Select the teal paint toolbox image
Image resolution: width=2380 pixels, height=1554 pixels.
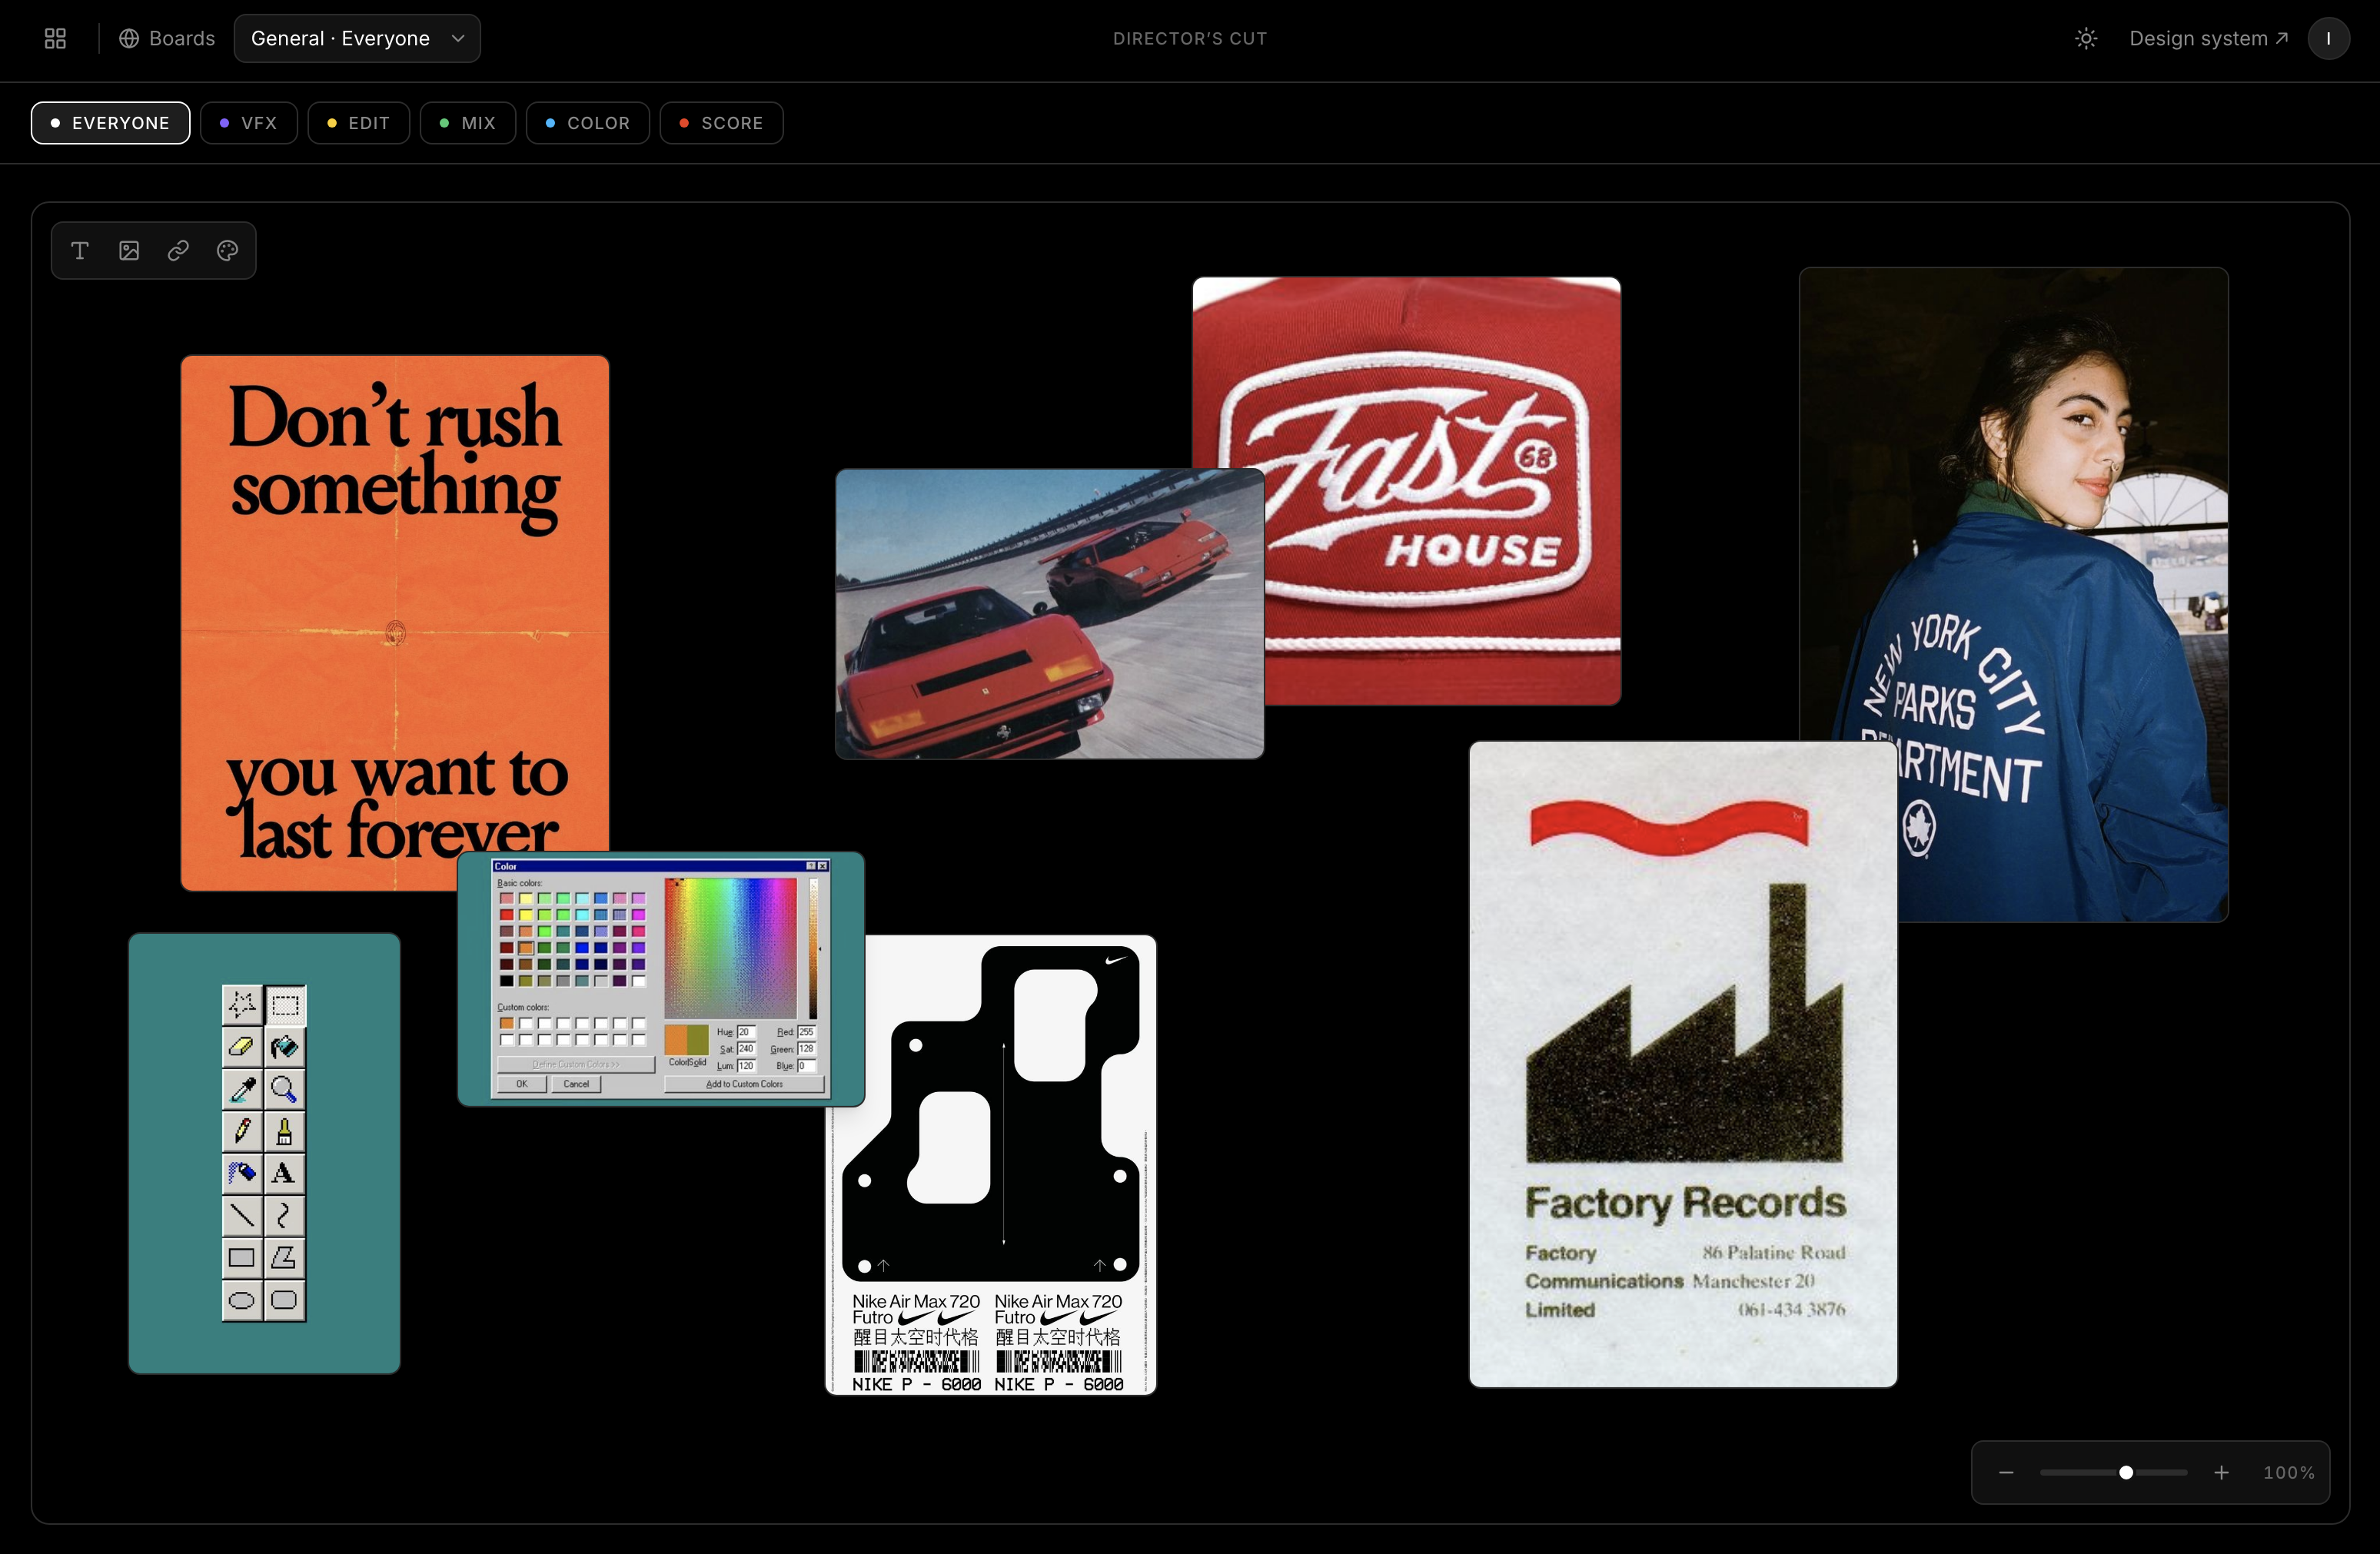264,1153
